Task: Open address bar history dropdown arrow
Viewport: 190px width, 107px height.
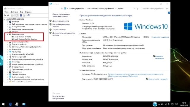Action: [x=134, y=9]
